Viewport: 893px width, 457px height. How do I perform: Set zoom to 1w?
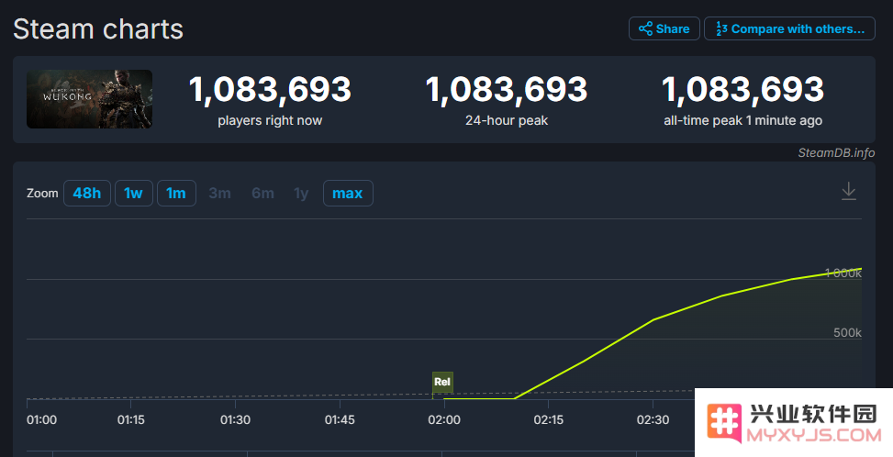(133, 193)
